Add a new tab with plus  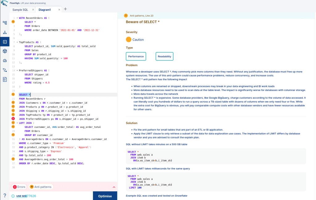coord(65,9)
